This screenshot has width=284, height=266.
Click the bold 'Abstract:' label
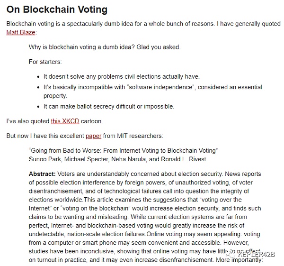click(x=42, y=174)
